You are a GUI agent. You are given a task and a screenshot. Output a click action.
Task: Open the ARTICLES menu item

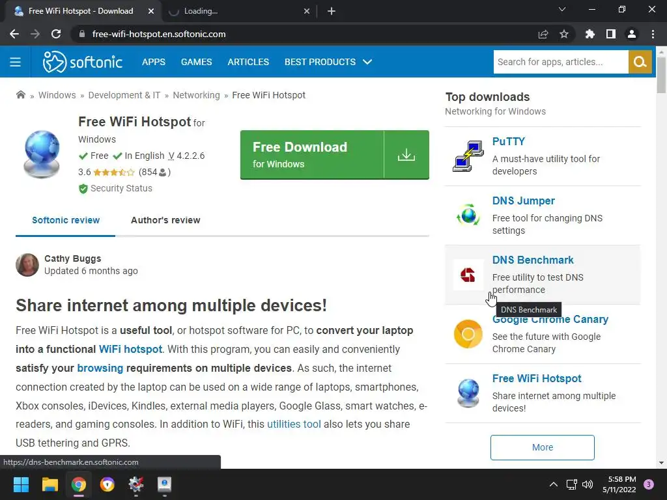point(248,62)
